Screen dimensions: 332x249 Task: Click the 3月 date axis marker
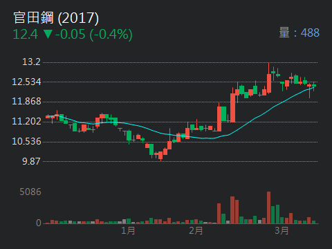click(x=282, y=230)
